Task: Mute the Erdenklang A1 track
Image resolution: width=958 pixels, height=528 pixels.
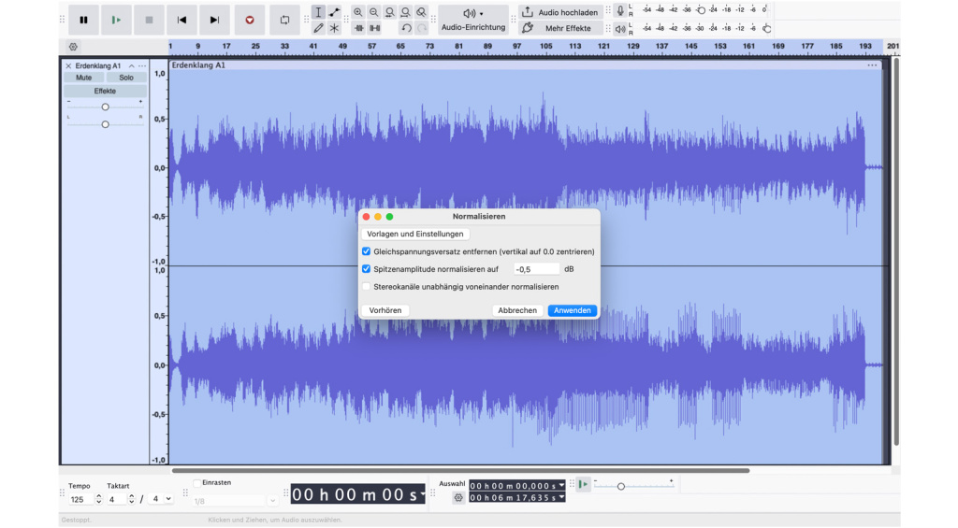Action: tap(83, 78)
